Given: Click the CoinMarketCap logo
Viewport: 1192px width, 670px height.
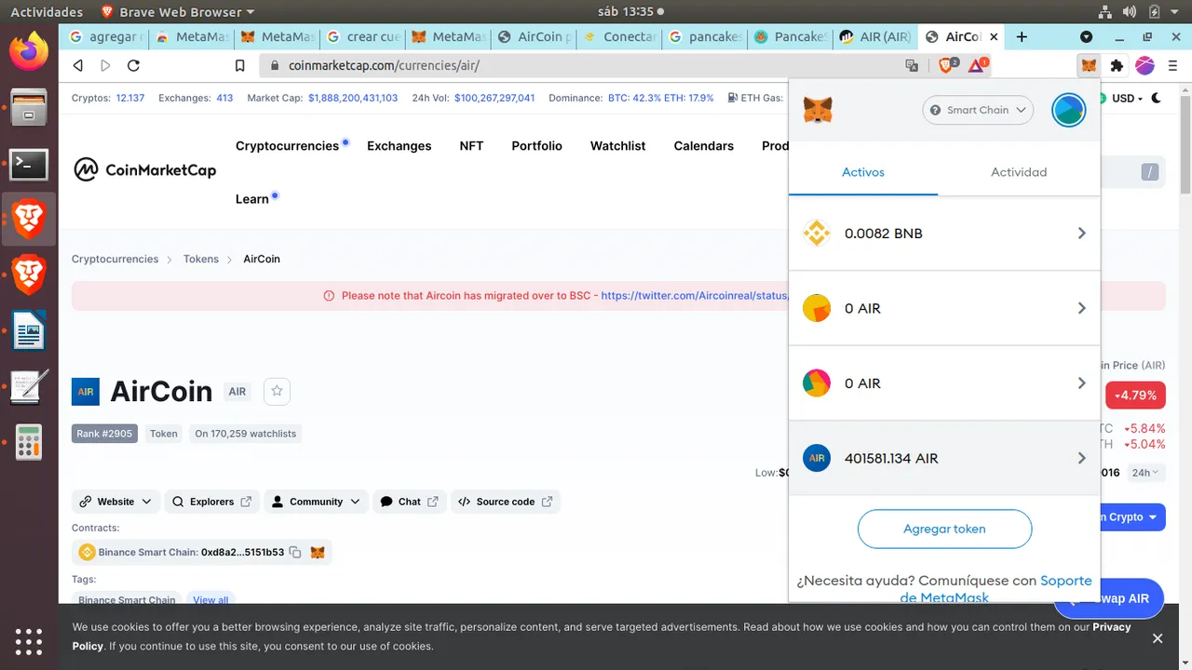Looking at the screenshot, I should tap(145, 169).
